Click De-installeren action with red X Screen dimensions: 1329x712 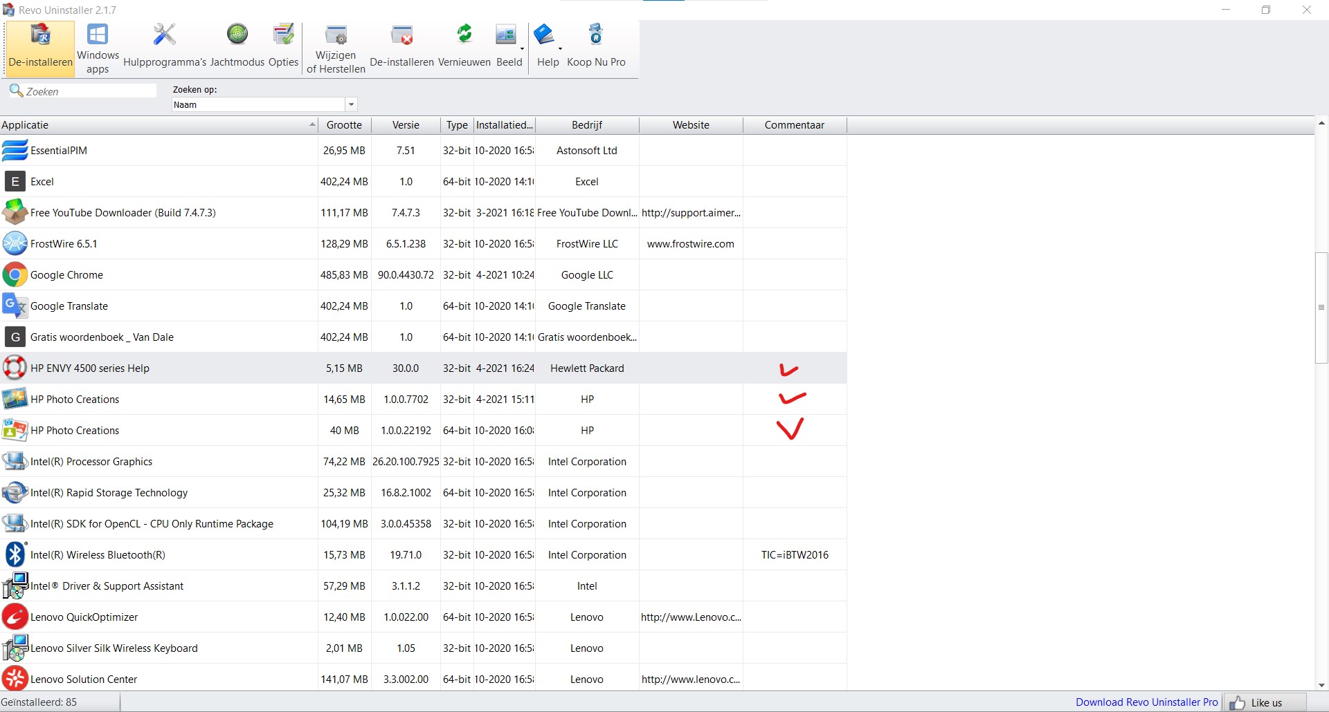pos(401,35)
